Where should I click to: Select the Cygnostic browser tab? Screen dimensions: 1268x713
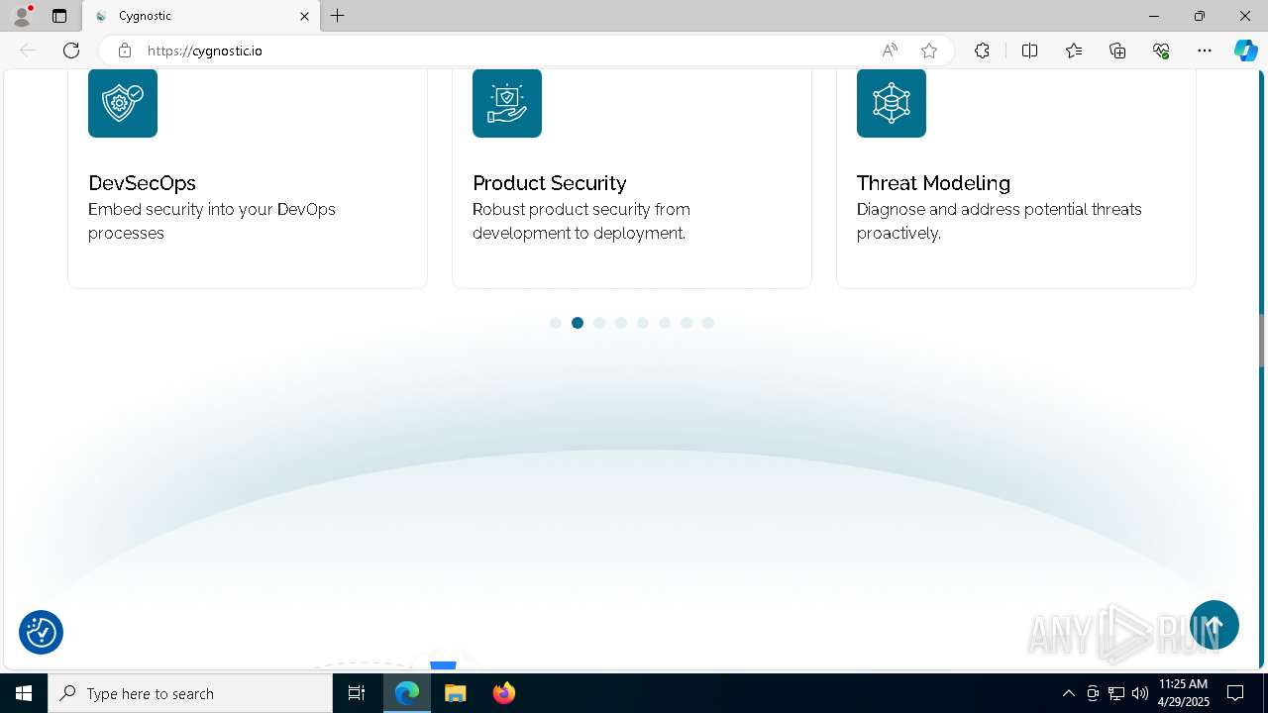[x=201, y=16]
